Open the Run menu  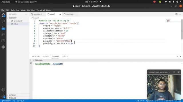[33, 10]
